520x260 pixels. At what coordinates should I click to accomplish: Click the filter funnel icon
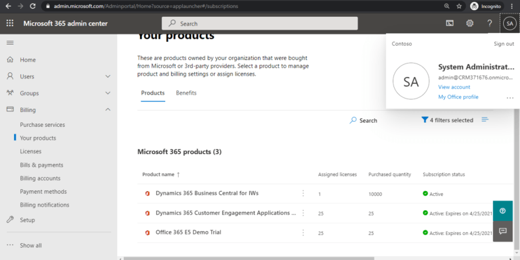(425, 120)
